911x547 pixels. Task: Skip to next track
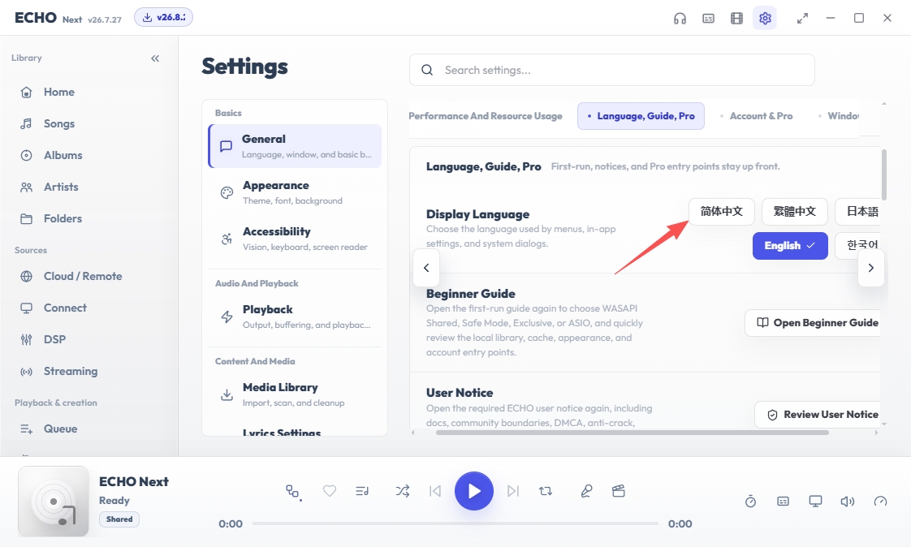[x=513, y=491]
